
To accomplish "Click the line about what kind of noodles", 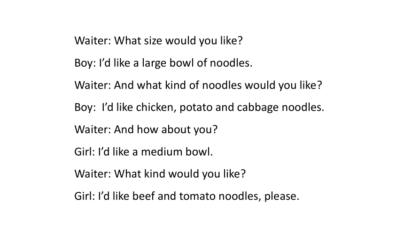I will click(x=198, y=85).
